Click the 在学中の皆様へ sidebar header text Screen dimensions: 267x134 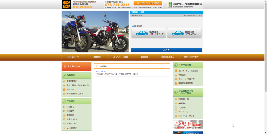point(186,65)
